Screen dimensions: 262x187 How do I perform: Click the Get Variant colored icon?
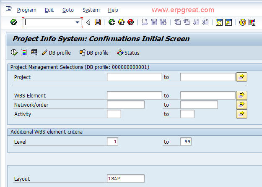point(24,52)
